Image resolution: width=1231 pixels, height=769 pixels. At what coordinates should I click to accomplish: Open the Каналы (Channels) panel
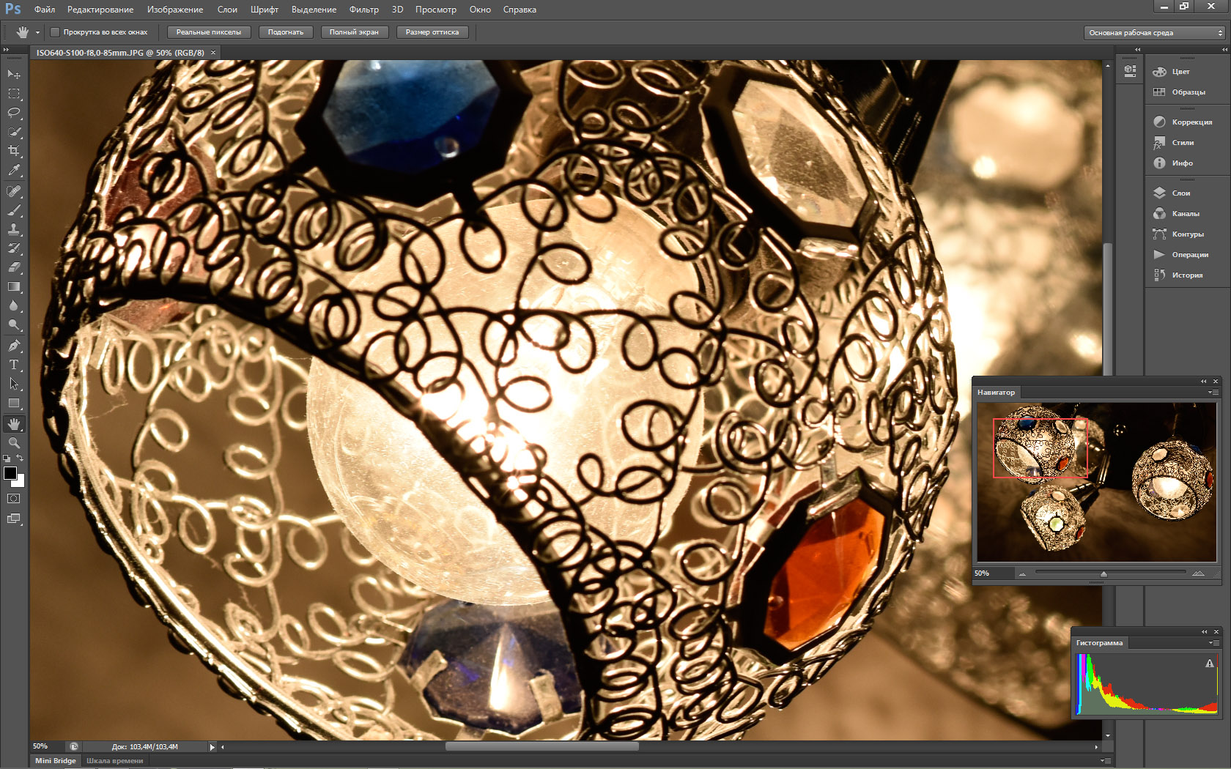click(1180, 214)
